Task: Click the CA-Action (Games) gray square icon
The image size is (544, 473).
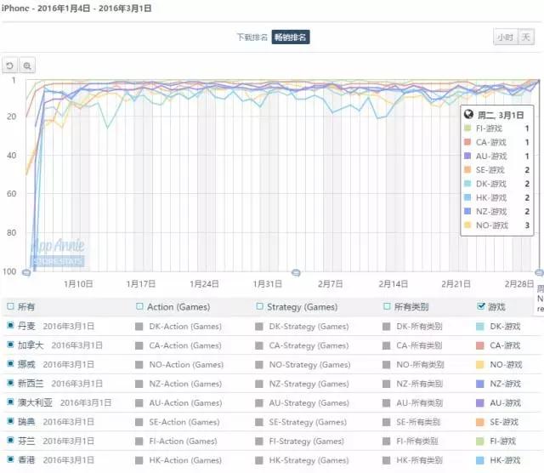Action: 139,345
